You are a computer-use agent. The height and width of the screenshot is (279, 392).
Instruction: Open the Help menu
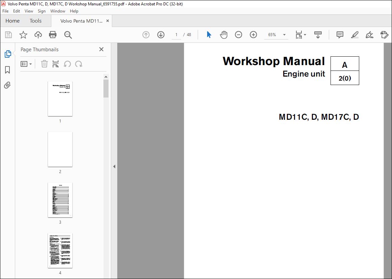coord(74,11)
